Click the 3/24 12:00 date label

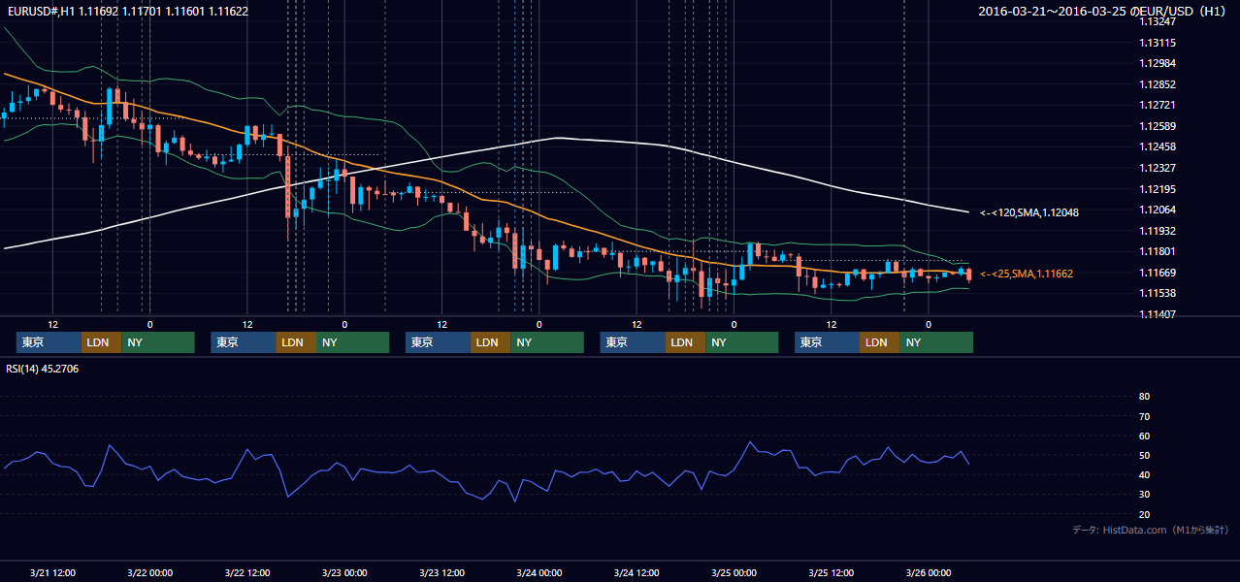click(x=636, y=572)
